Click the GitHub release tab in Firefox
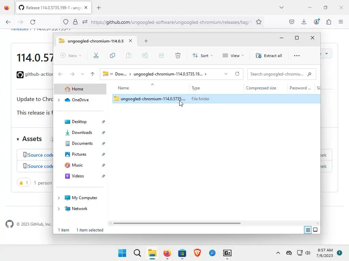This screenshot has width=349, height=261. [x=54, y=8]
